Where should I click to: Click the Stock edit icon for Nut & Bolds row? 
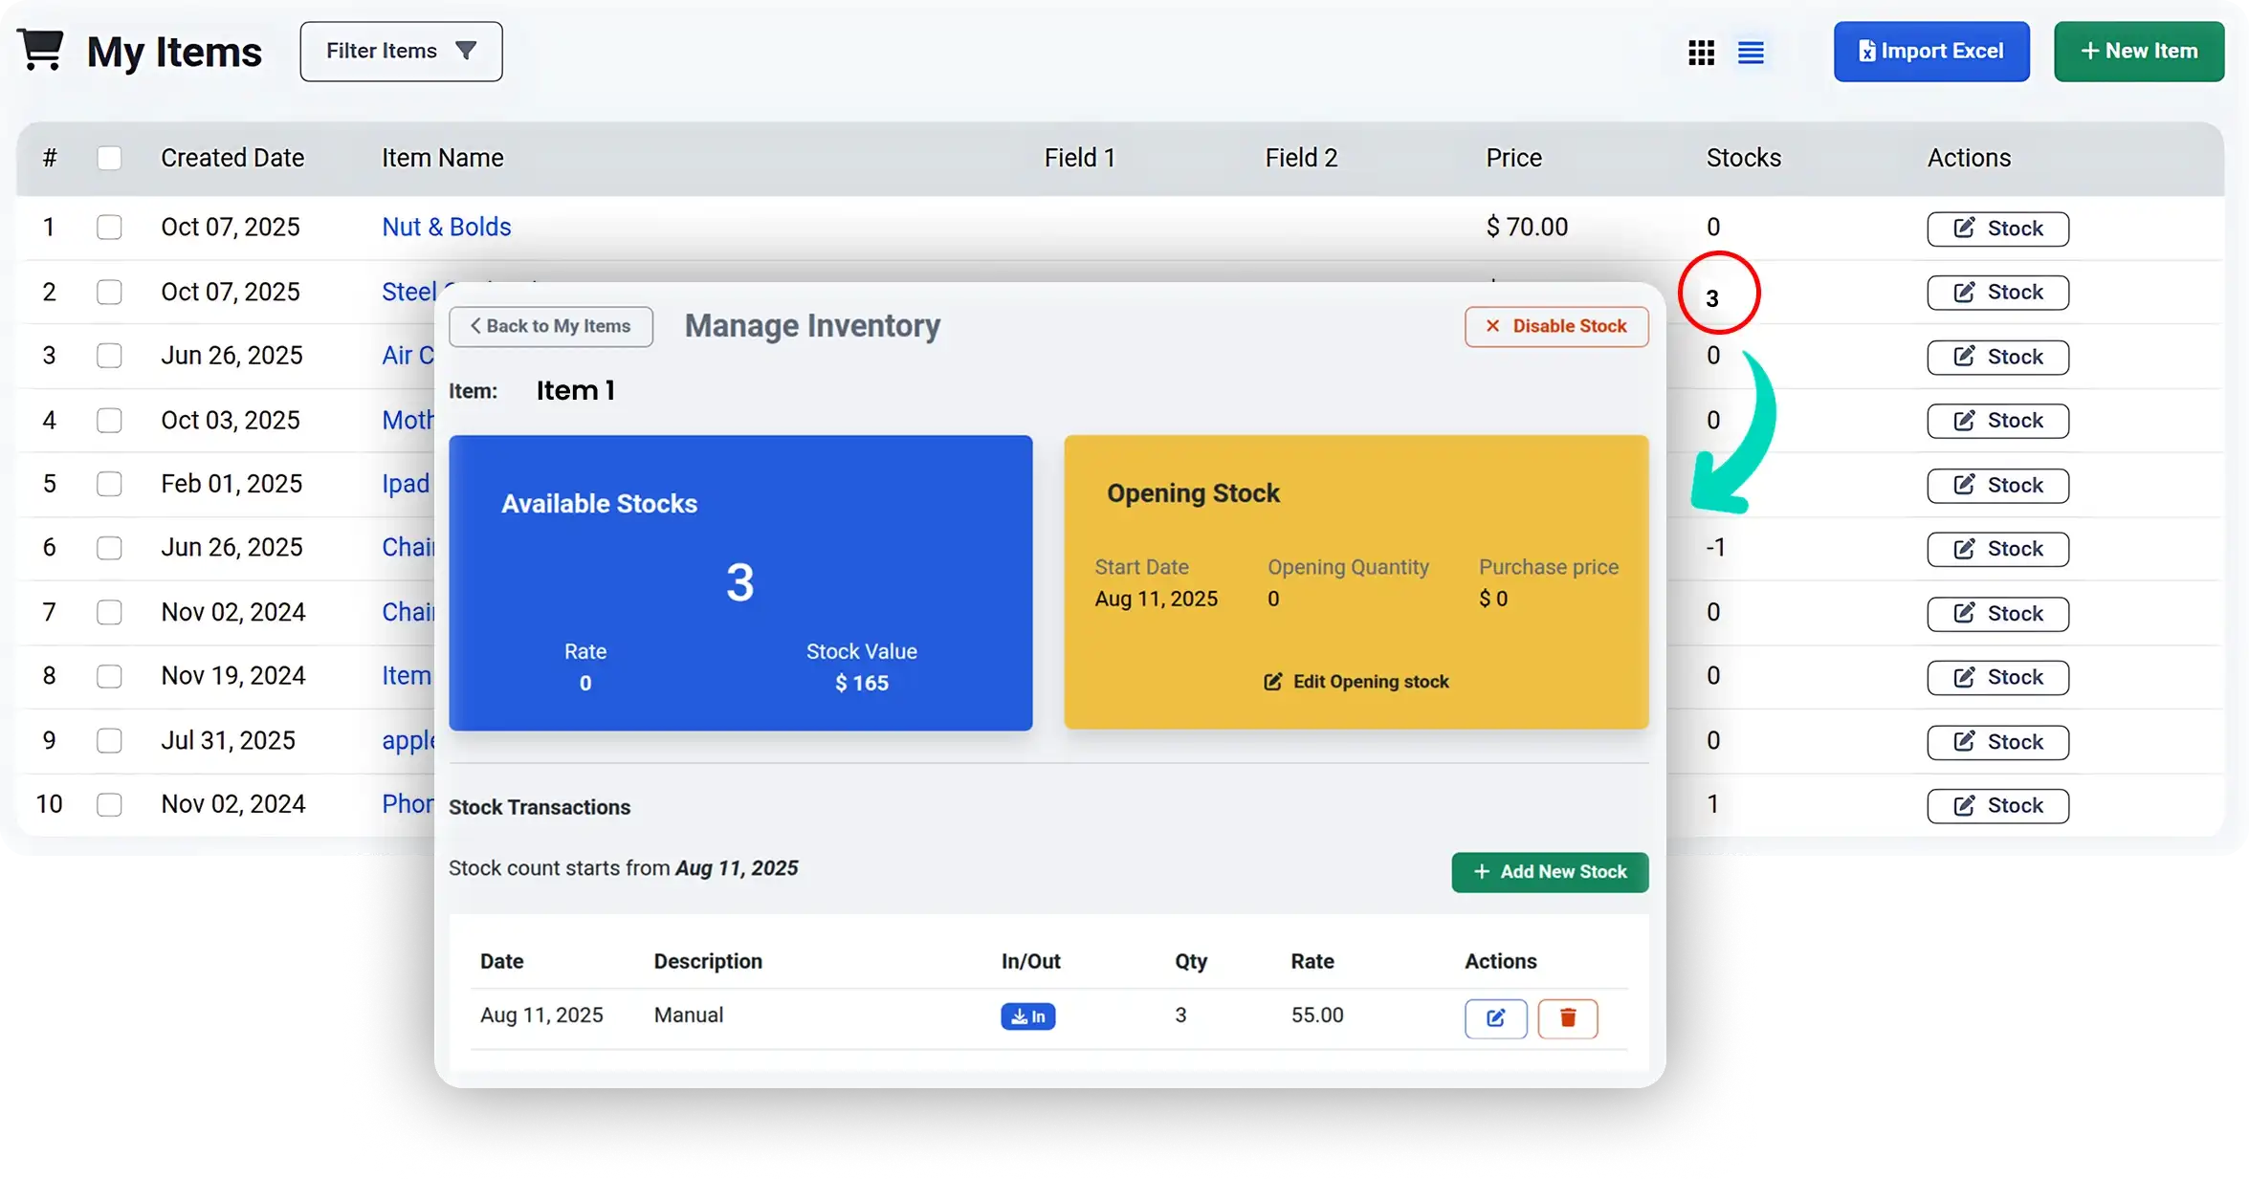pyautogui.click(x=1965, y=229)
